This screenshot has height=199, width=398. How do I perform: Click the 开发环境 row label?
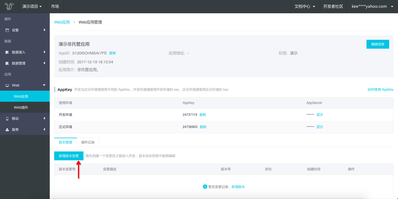point(66,115)
